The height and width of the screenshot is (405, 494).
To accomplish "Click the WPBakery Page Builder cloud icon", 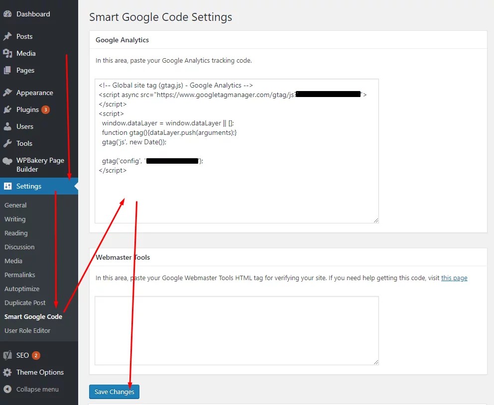I will pyautogui.click(x=7, y=161).
